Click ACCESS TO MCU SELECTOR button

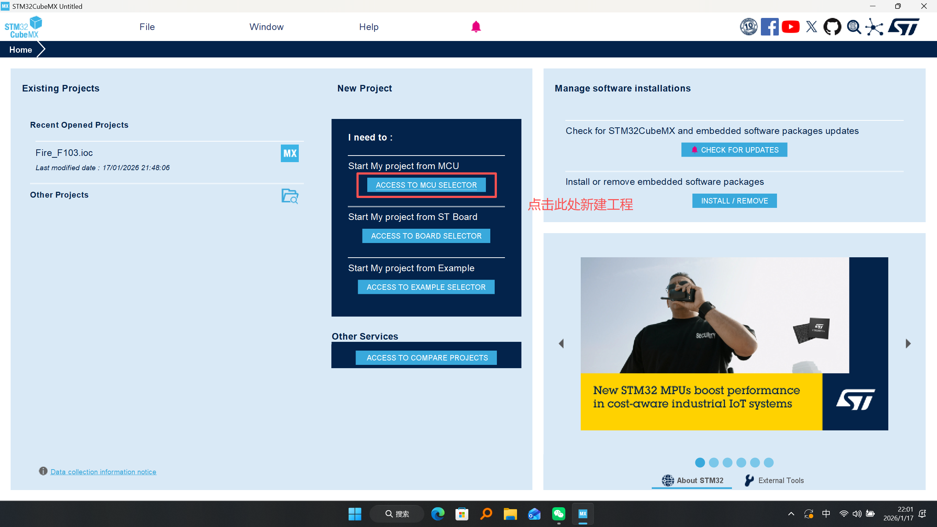426,185
